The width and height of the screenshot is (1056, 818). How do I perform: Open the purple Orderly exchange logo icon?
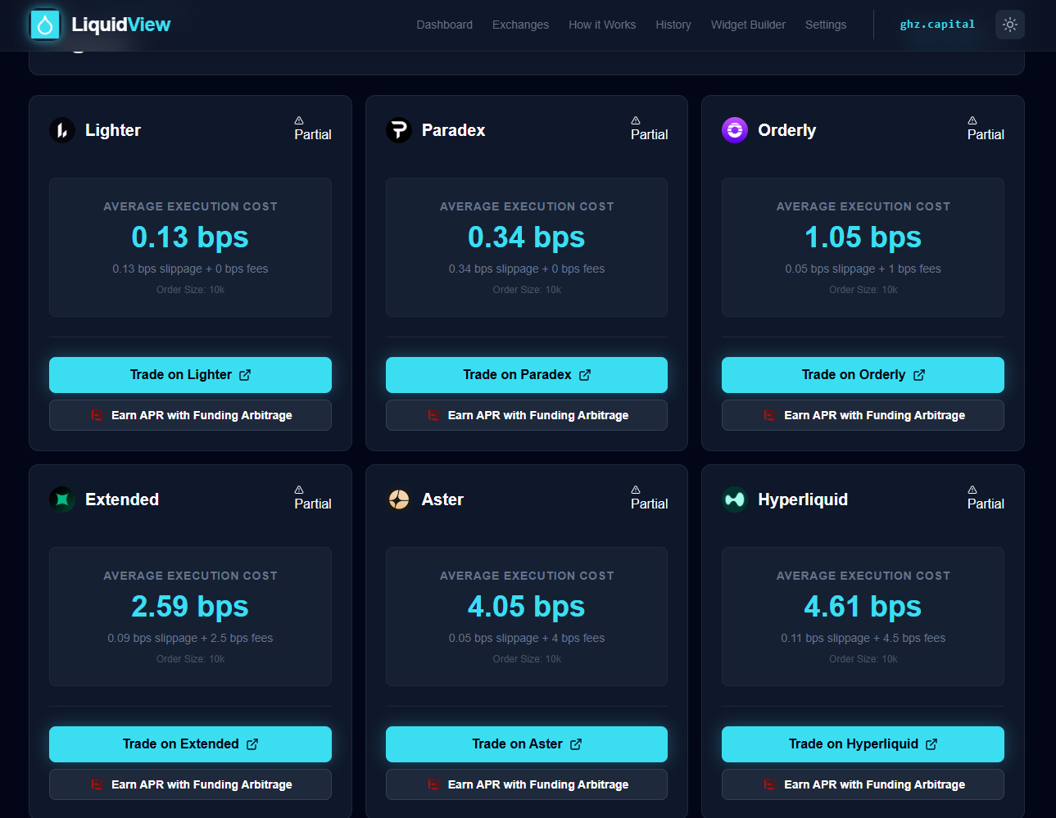pos(735,129)
